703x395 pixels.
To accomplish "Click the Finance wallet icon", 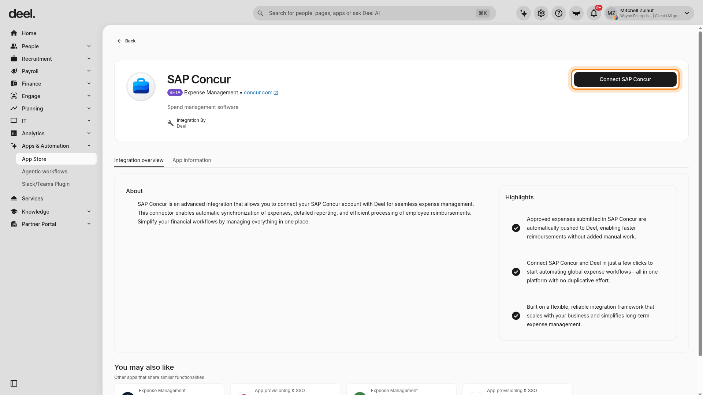I will click(14, 84).
